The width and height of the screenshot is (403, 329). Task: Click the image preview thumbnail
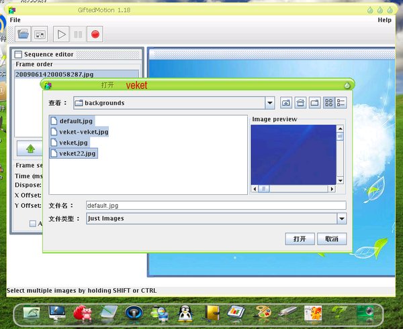click(x=294, y=155)
